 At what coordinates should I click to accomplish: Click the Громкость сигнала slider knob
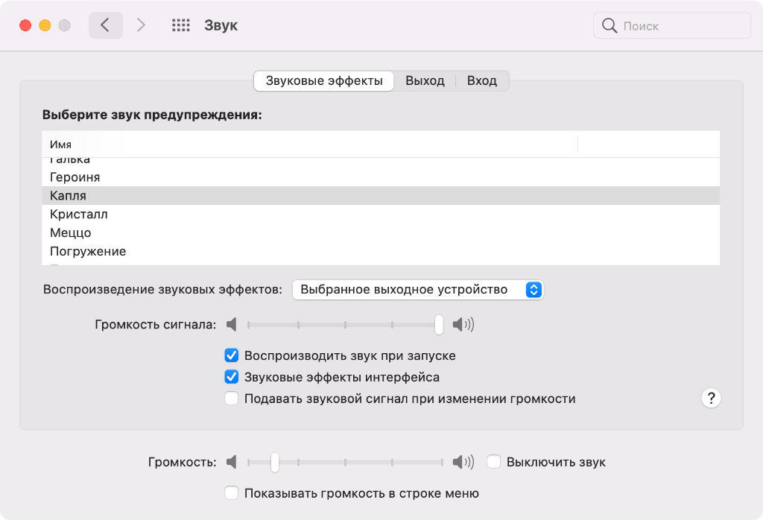[439, 325]
